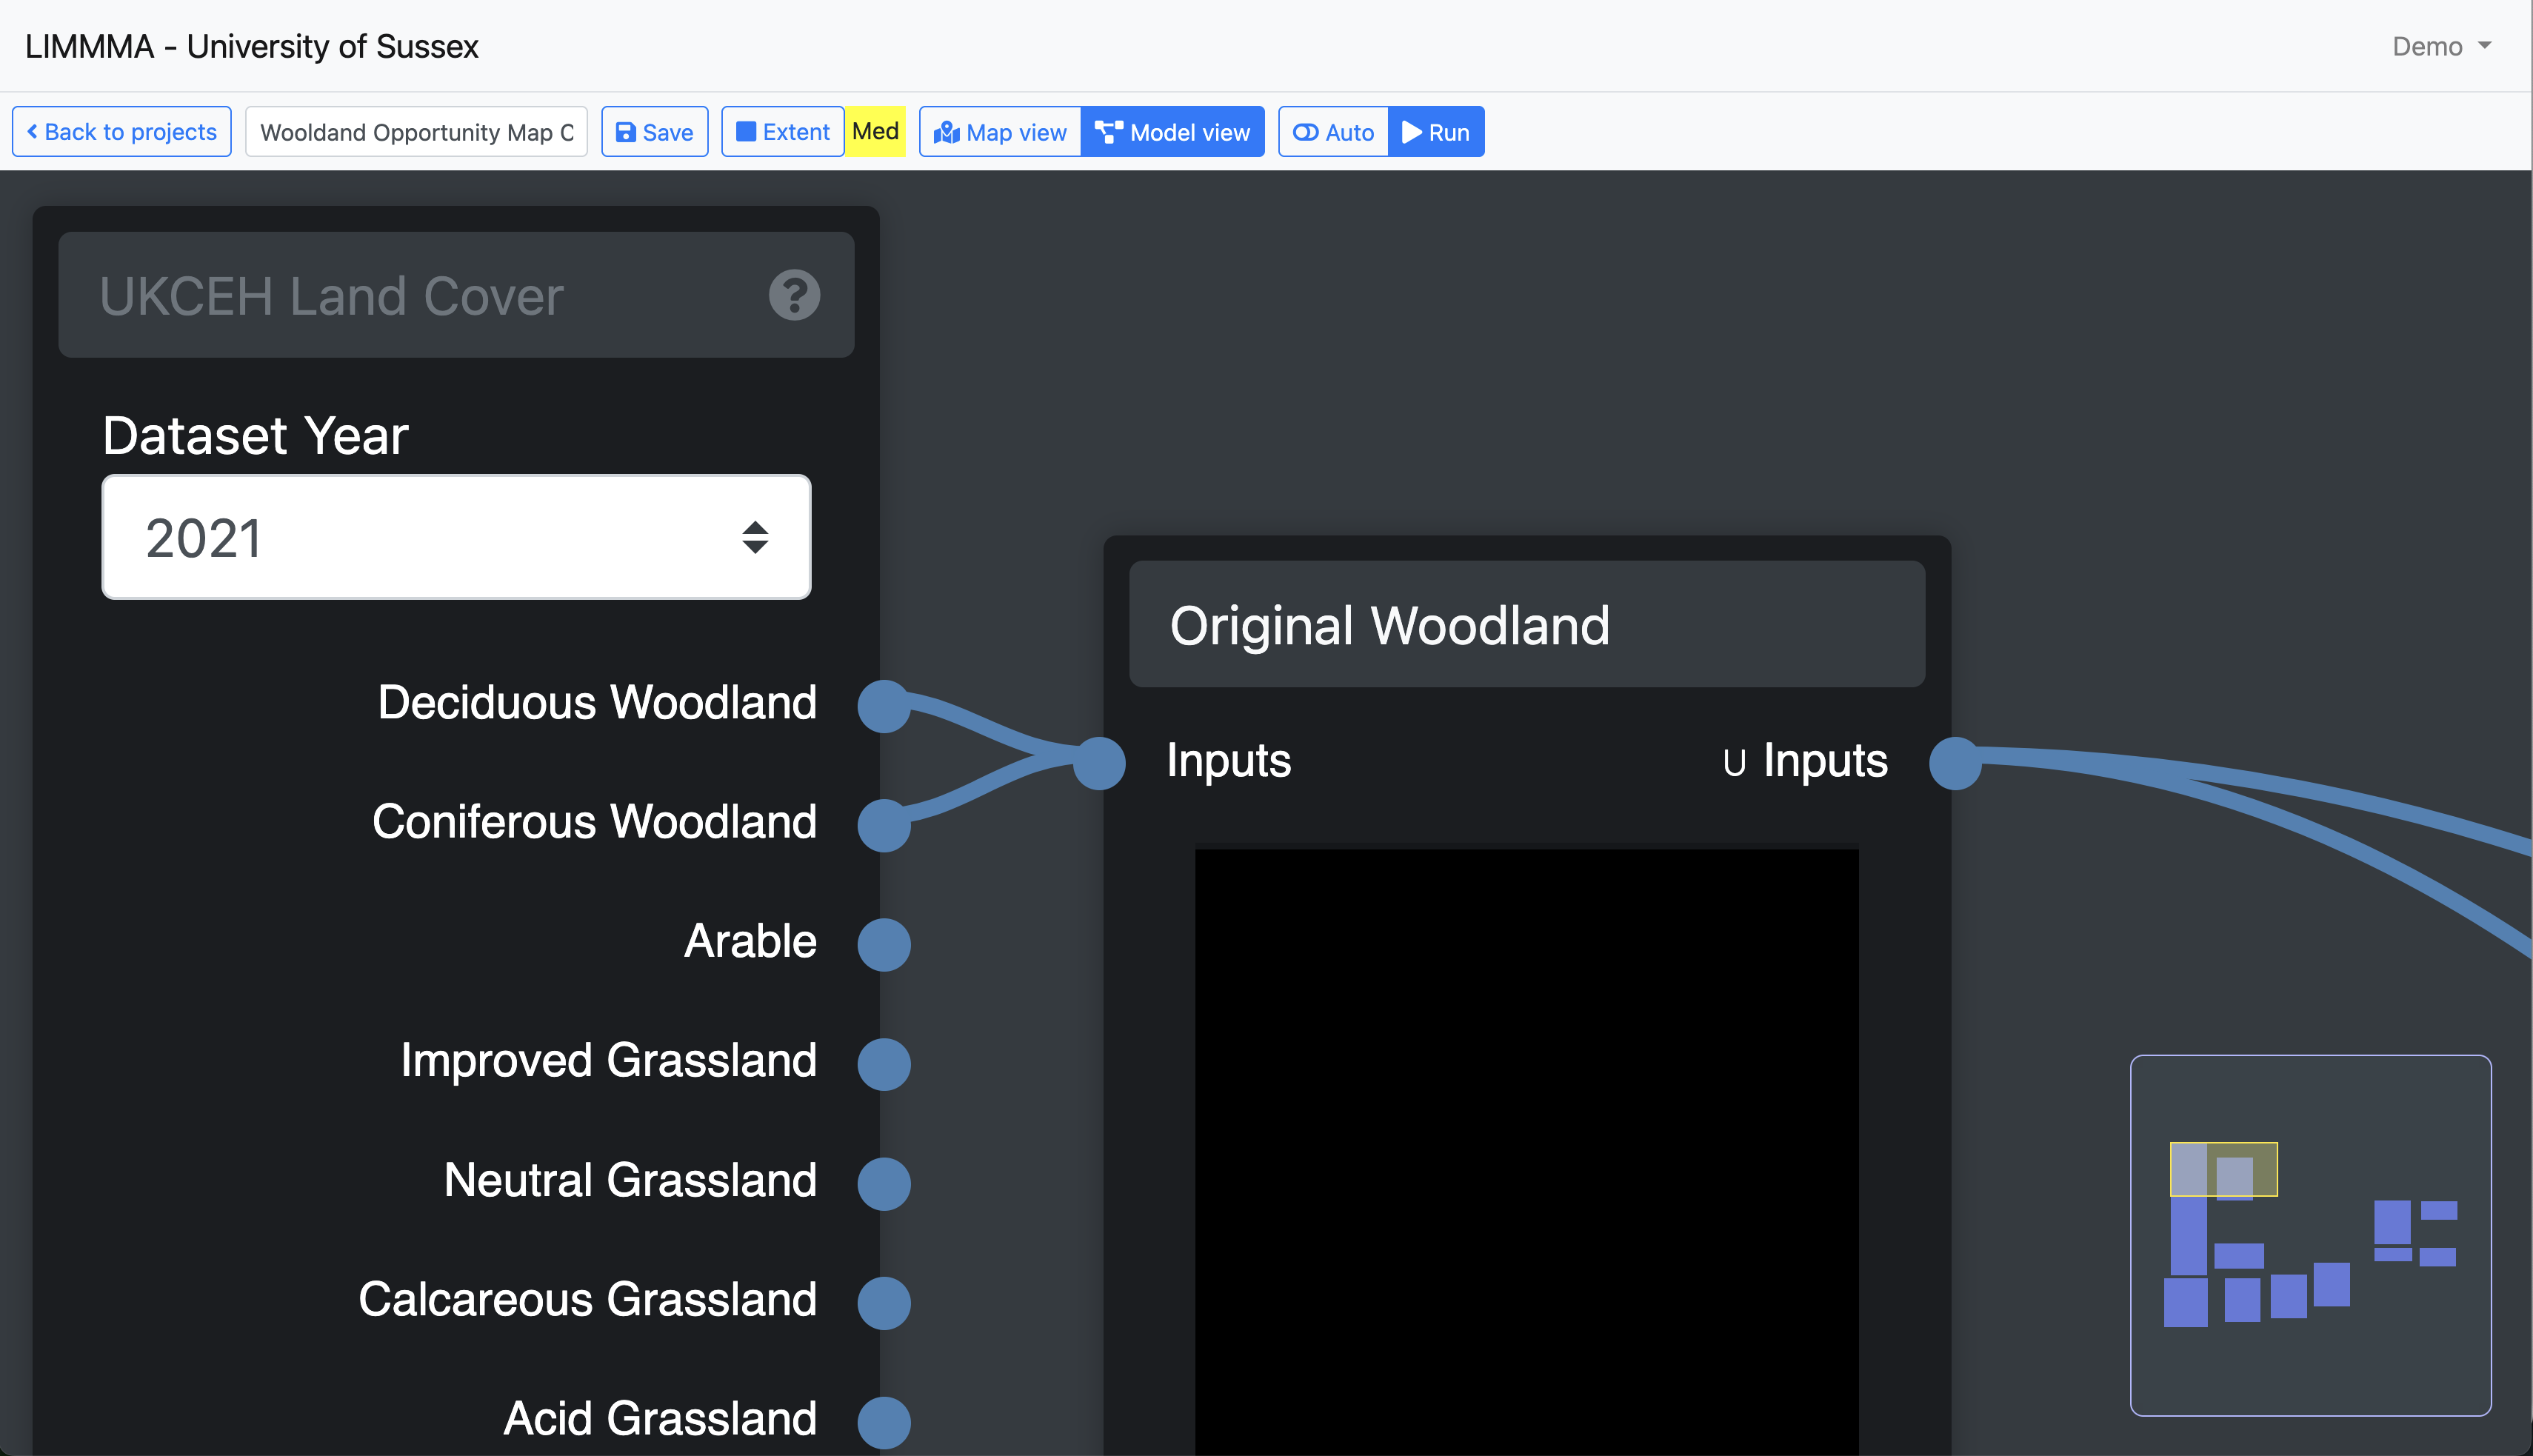Open the Demo user menu
The height and width of the screenshot is (1456, 2533).
(2440, 47)
